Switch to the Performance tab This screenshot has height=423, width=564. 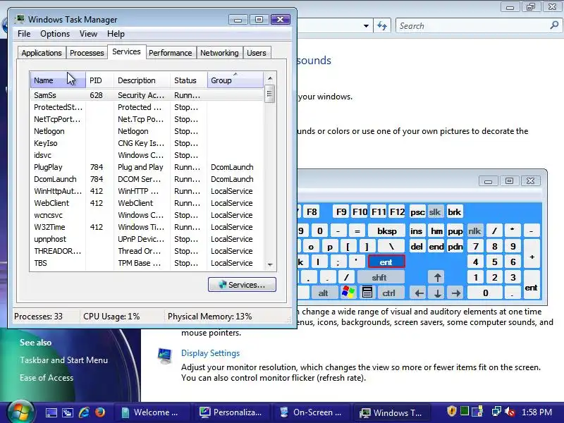point(171,53)
